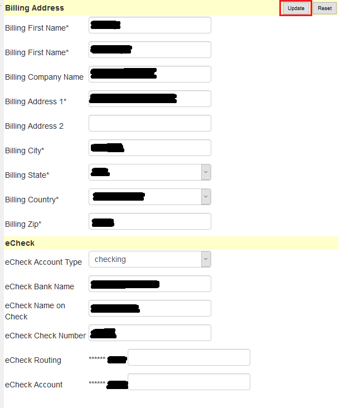Screen dimensions: 349x408
Task: Click the second Billing First Name field
Action: [x=150, y=50]
